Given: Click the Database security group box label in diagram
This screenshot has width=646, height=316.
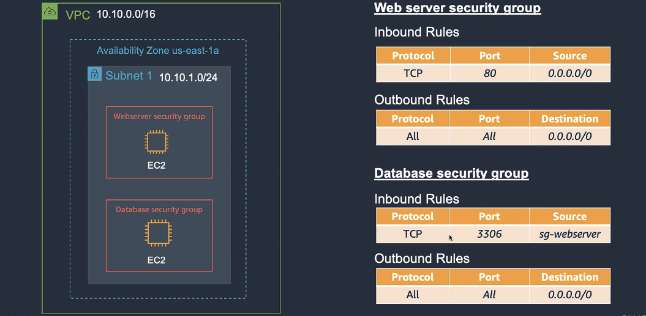Looking at the screenshot, I should [x=159, y=210].
